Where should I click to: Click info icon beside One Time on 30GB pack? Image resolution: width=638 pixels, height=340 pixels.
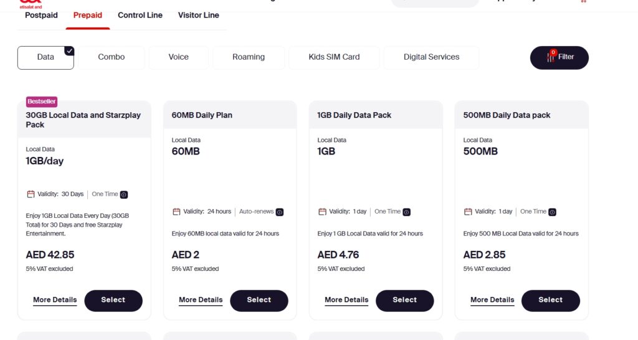tap(124, 194)
